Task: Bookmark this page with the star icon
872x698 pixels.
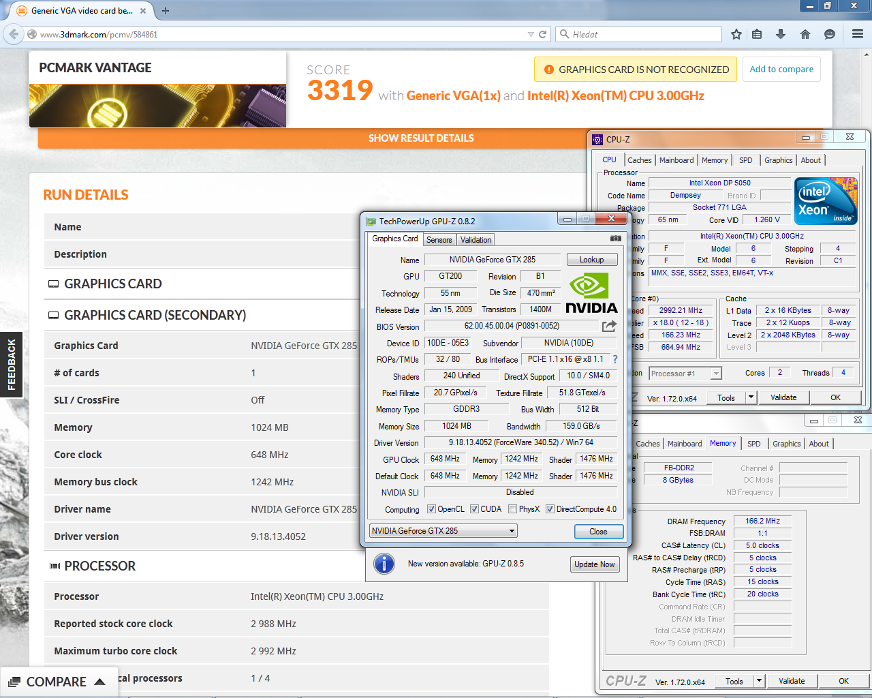Action: 736,34
